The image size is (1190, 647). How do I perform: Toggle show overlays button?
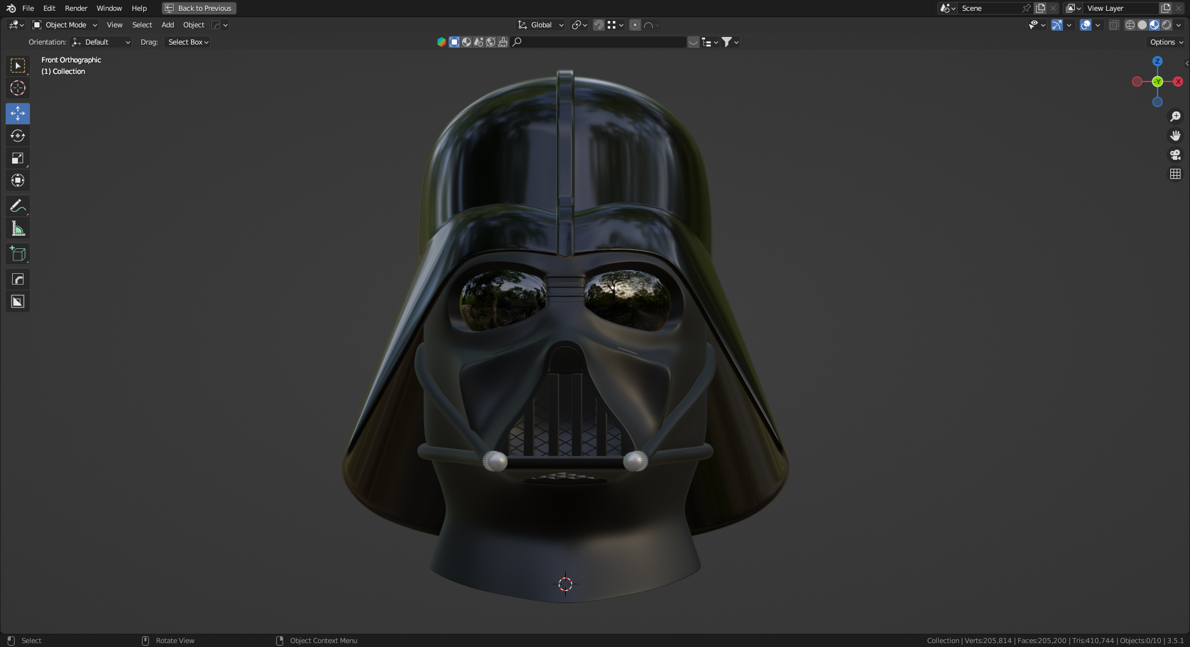[1086, 25]
